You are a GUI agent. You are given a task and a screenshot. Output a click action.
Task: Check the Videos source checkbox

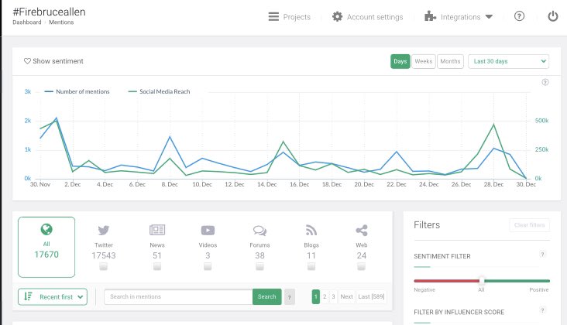[208, 266]
